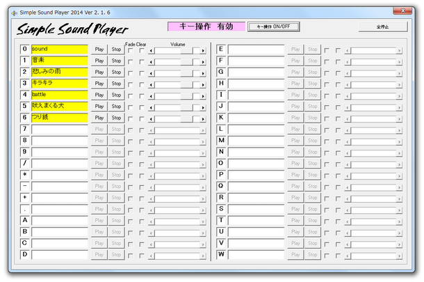Toggle Fade checkbox for slot 5

pyautogui.click(x=131, y=107)
